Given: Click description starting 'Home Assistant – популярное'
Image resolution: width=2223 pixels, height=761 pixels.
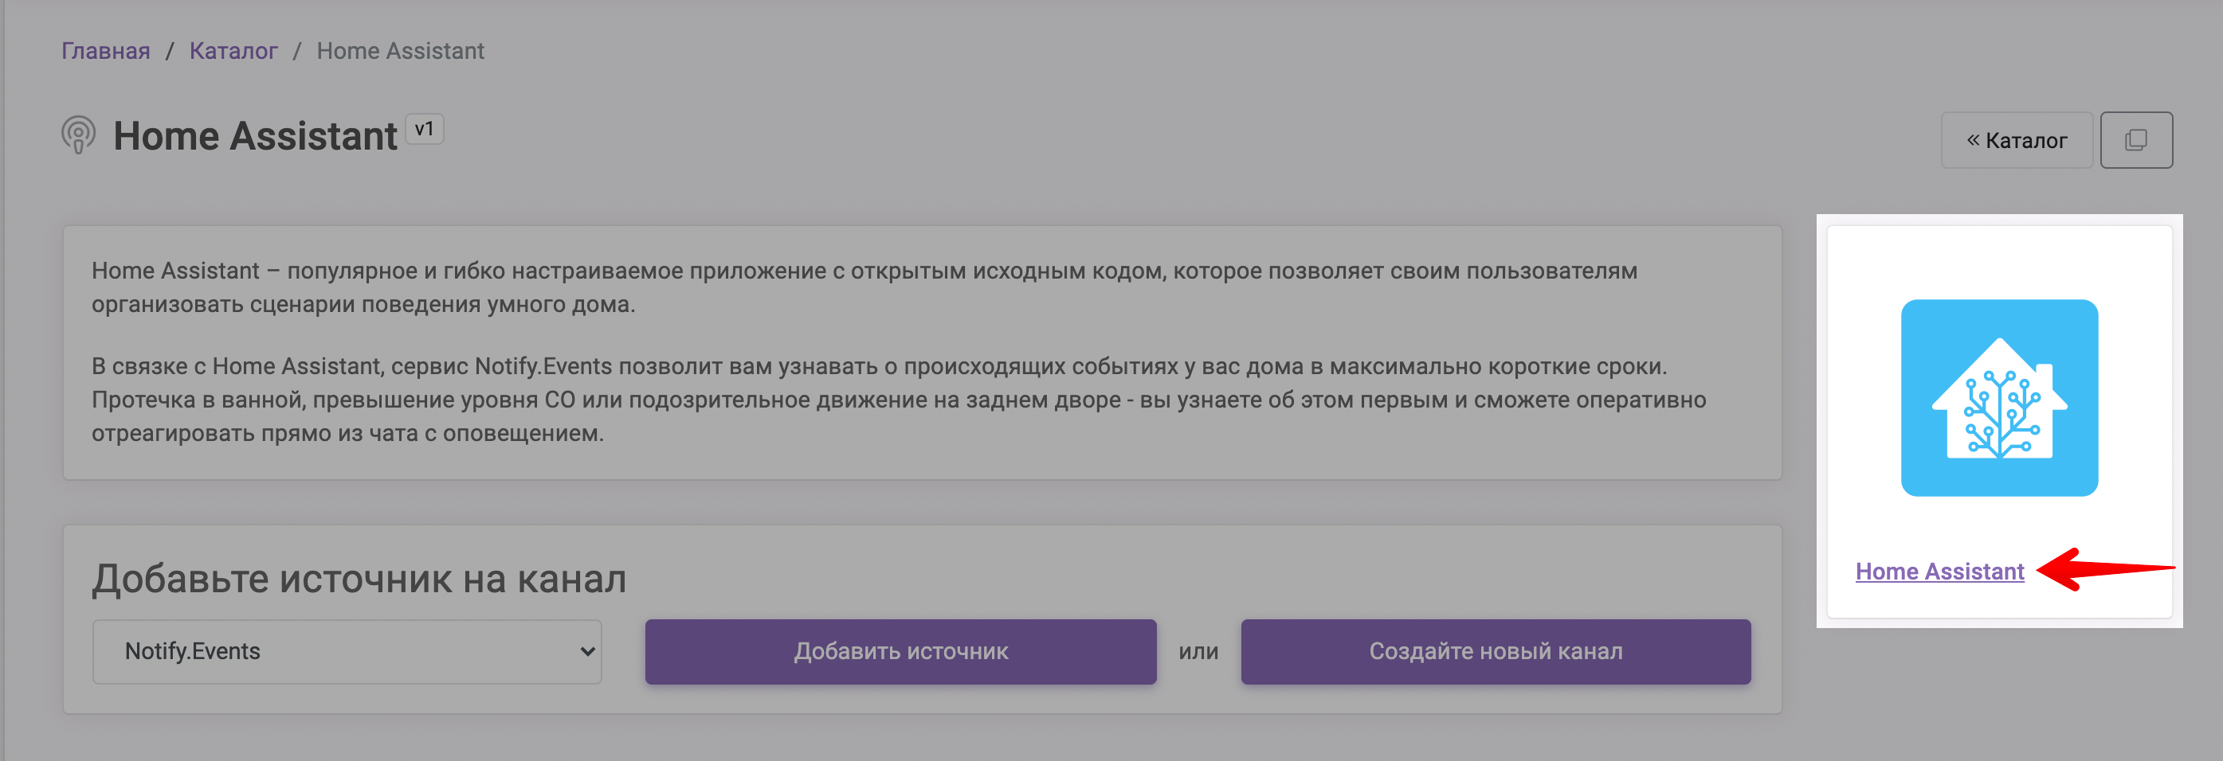Looking at the screenshot, I should point(864,287).
